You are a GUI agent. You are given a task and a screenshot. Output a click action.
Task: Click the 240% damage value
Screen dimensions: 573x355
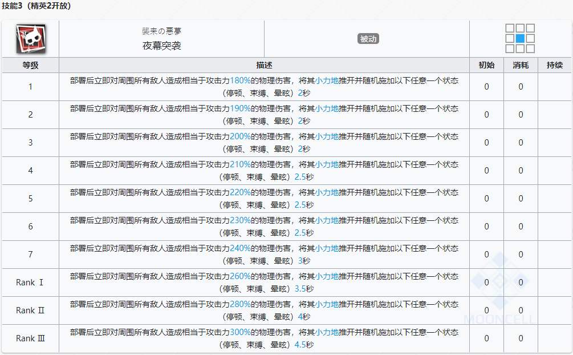click(241, 248)
